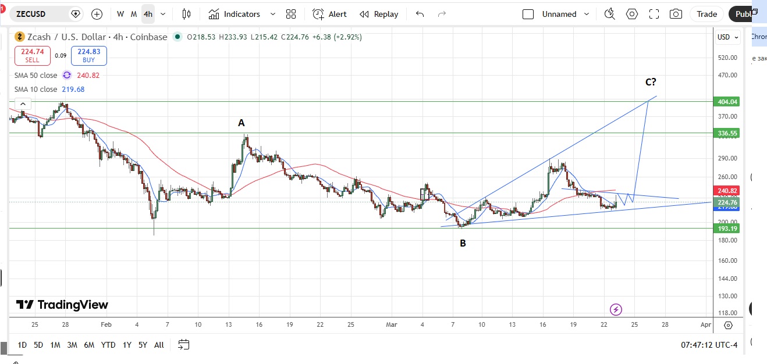The image size is (767, 364).
Task: Click the undo arrow in toolbar
Action: click(420, 14)
